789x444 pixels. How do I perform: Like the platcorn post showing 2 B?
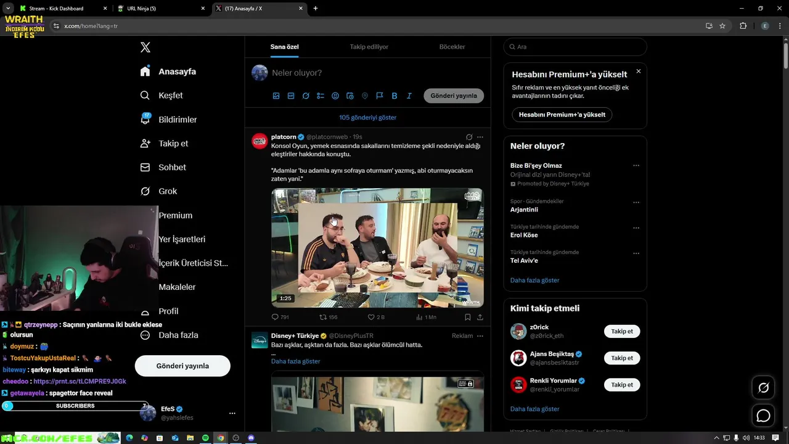376,317
